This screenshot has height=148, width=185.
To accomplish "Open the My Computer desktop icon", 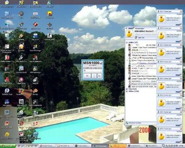I will coord(7,15).
